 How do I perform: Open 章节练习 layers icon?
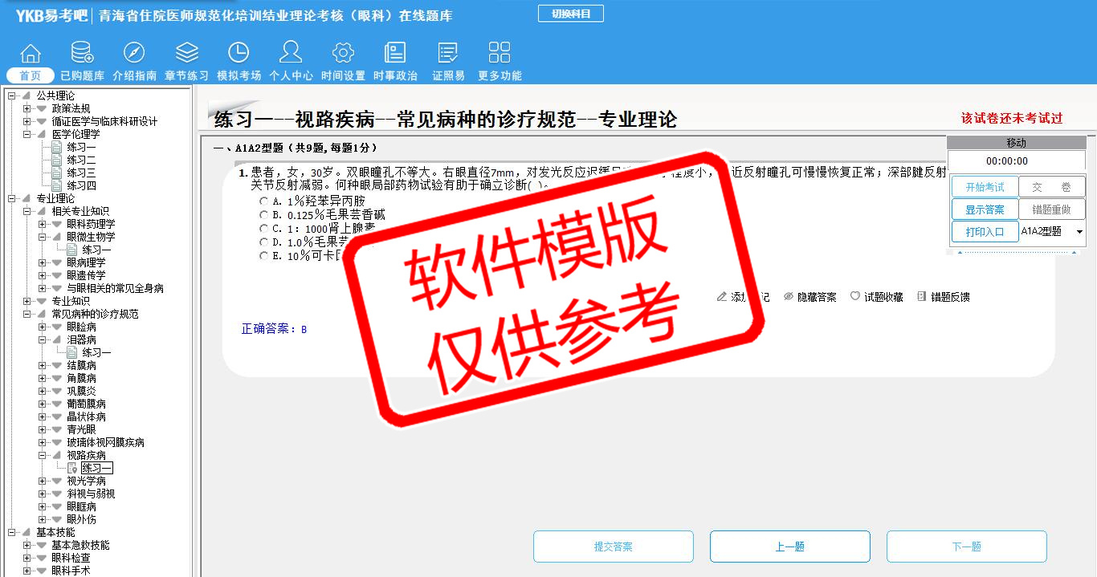click(x=186, y=54)
